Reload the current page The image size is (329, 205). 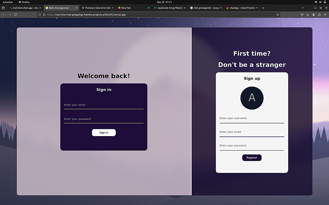[x=15, y=15]
